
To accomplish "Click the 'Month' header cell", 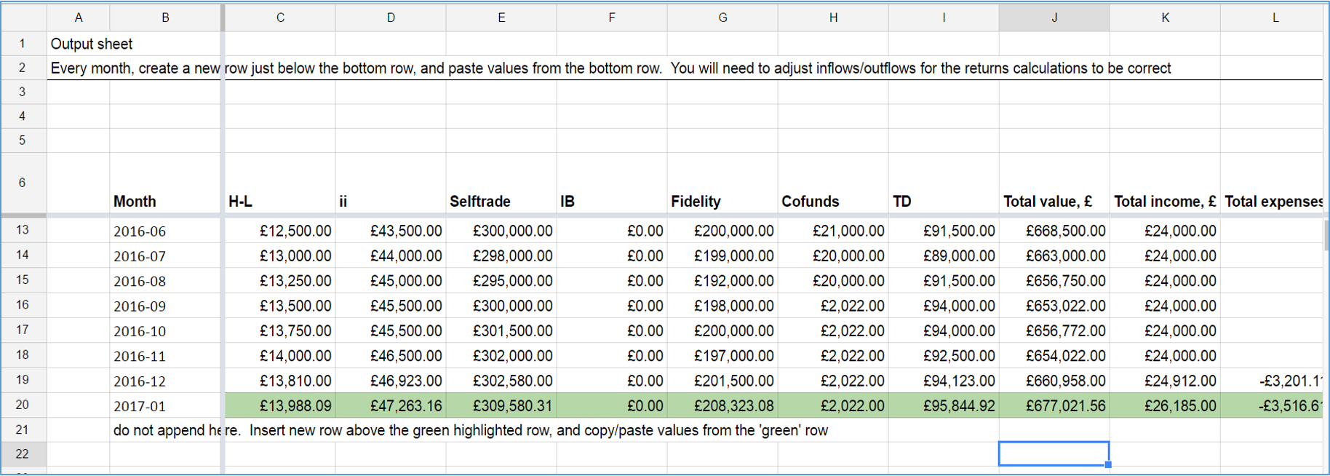I will pos(135,202).
